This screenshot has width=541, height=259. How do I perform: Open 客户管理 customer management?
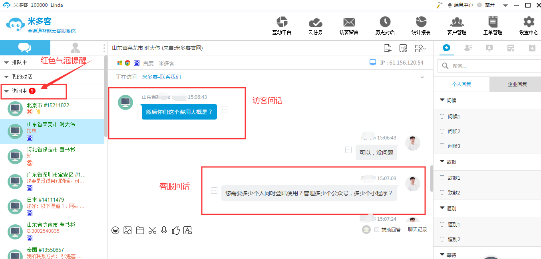tap(457, 26)
